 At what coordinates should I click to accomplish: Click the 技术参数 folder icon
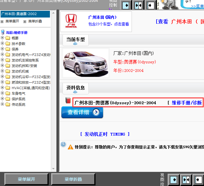pyautogui.click(x=8, y=43)
